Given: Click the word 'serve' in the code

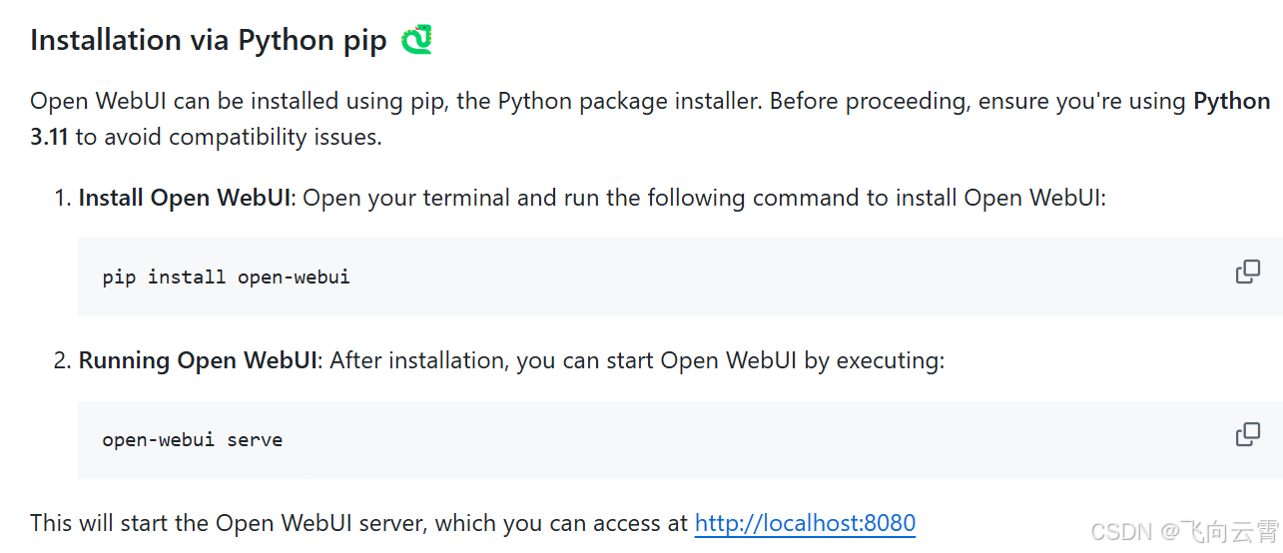Looking at the screenshot, I should pos(255,439).
